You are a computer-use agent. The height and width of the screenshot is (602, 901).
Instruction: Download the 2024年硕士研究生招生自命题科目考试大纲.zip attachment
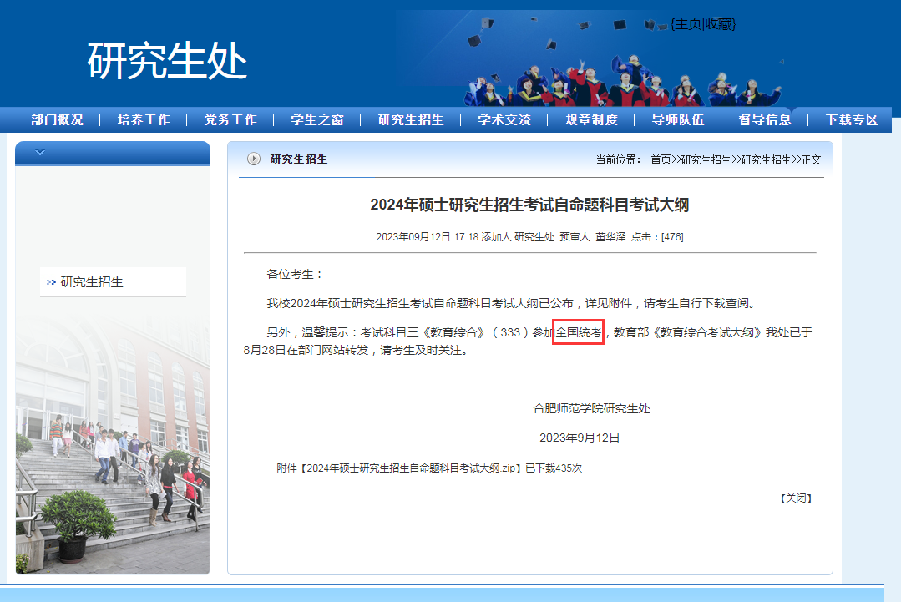(412, 468)
